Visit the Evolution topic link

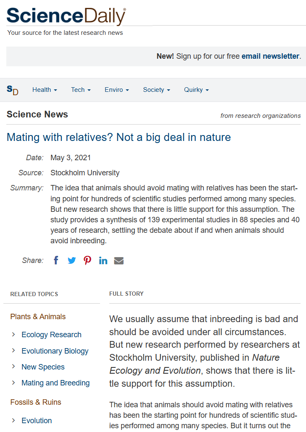(37, 421)
